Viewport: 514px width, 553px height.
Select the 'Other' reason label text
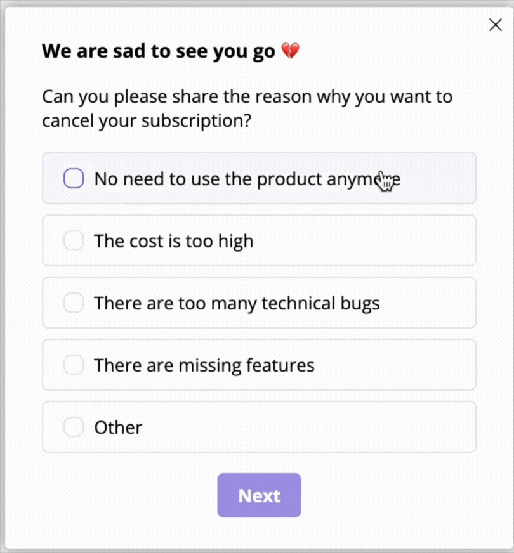[118, 427]
